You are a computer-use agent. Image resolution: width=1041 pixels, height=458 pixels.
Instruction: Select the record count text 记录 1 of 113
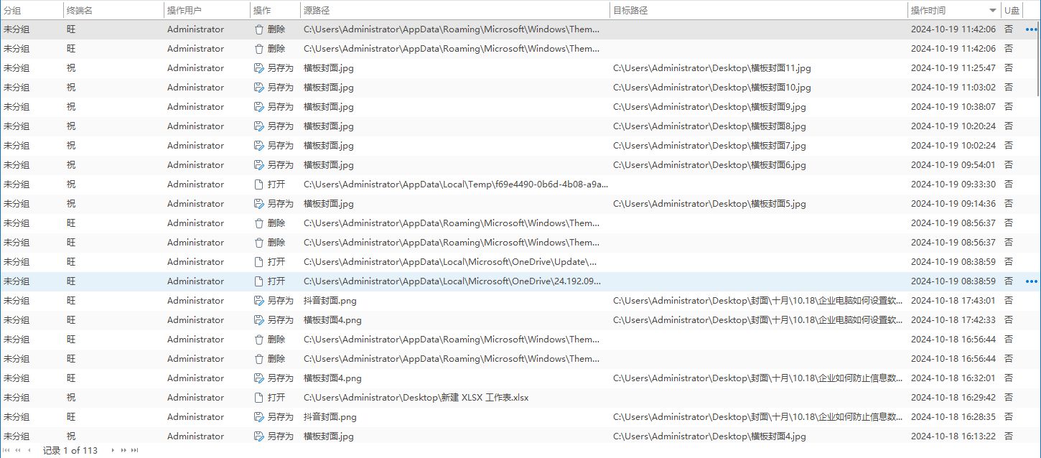[x=70, y=450]
